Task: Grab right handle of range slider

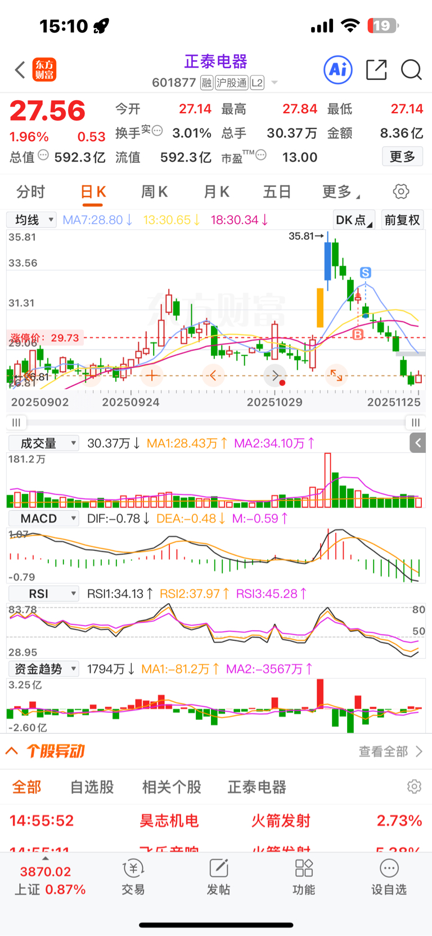Action: point(415,422)
